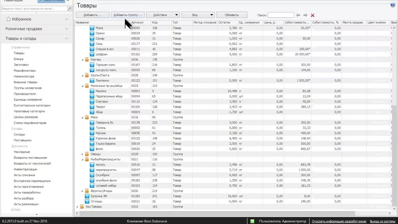Click the folder icon of Хоз Товары
The image size is (398, 224).
coord(82,207)
